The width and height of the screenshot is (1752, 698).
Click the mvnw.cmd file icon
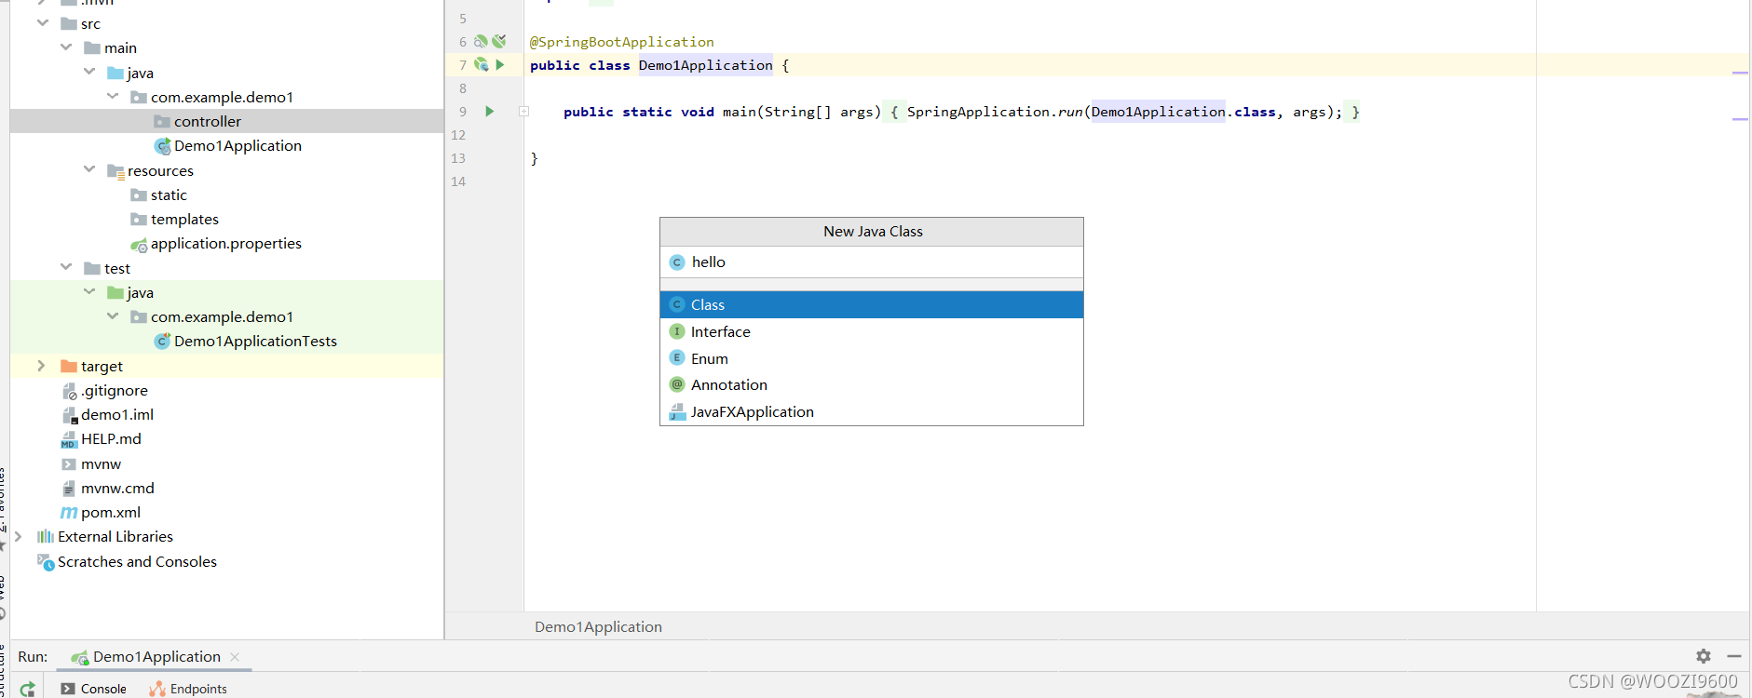pyautogui.click(x=69, y=488)
